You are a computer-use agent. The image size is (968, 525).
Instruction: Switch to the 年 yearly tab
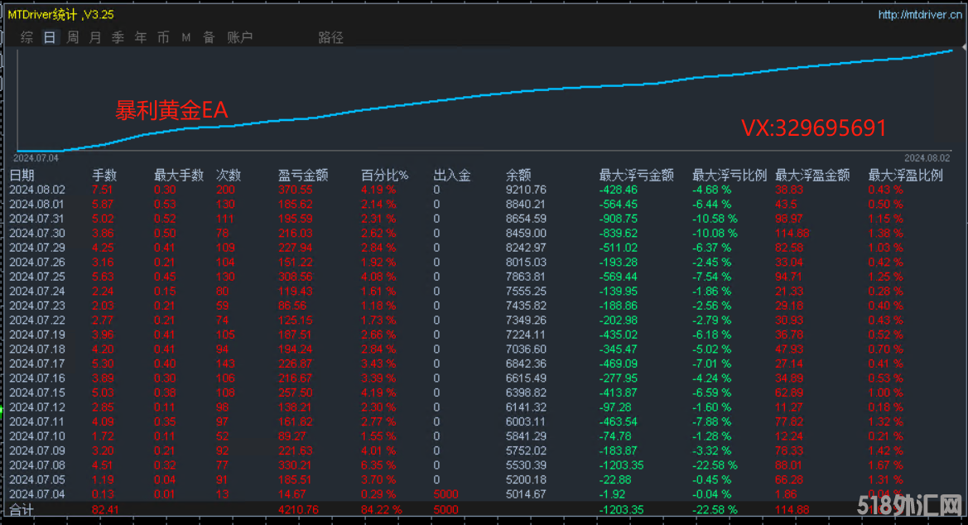tap(141, 37)
